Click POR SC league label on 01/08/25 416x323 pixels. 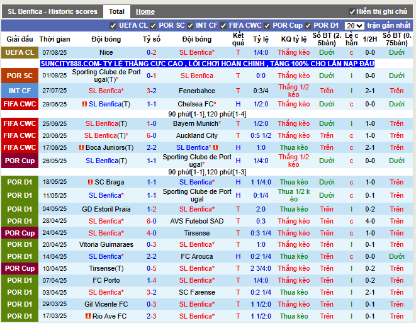(x=20, y=76)
